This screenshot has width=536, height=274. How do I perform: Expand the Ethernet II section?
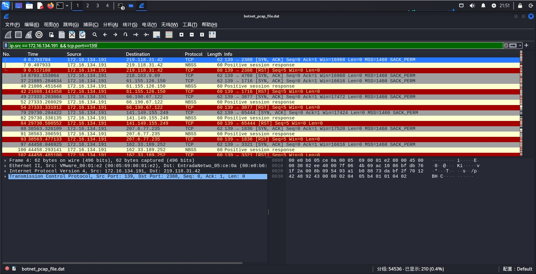coord(5,166)
